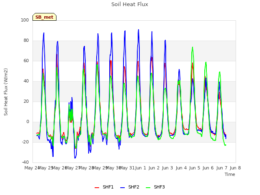
Task: Click the x-axis label May 24
Action: click(x=32, y=168)
